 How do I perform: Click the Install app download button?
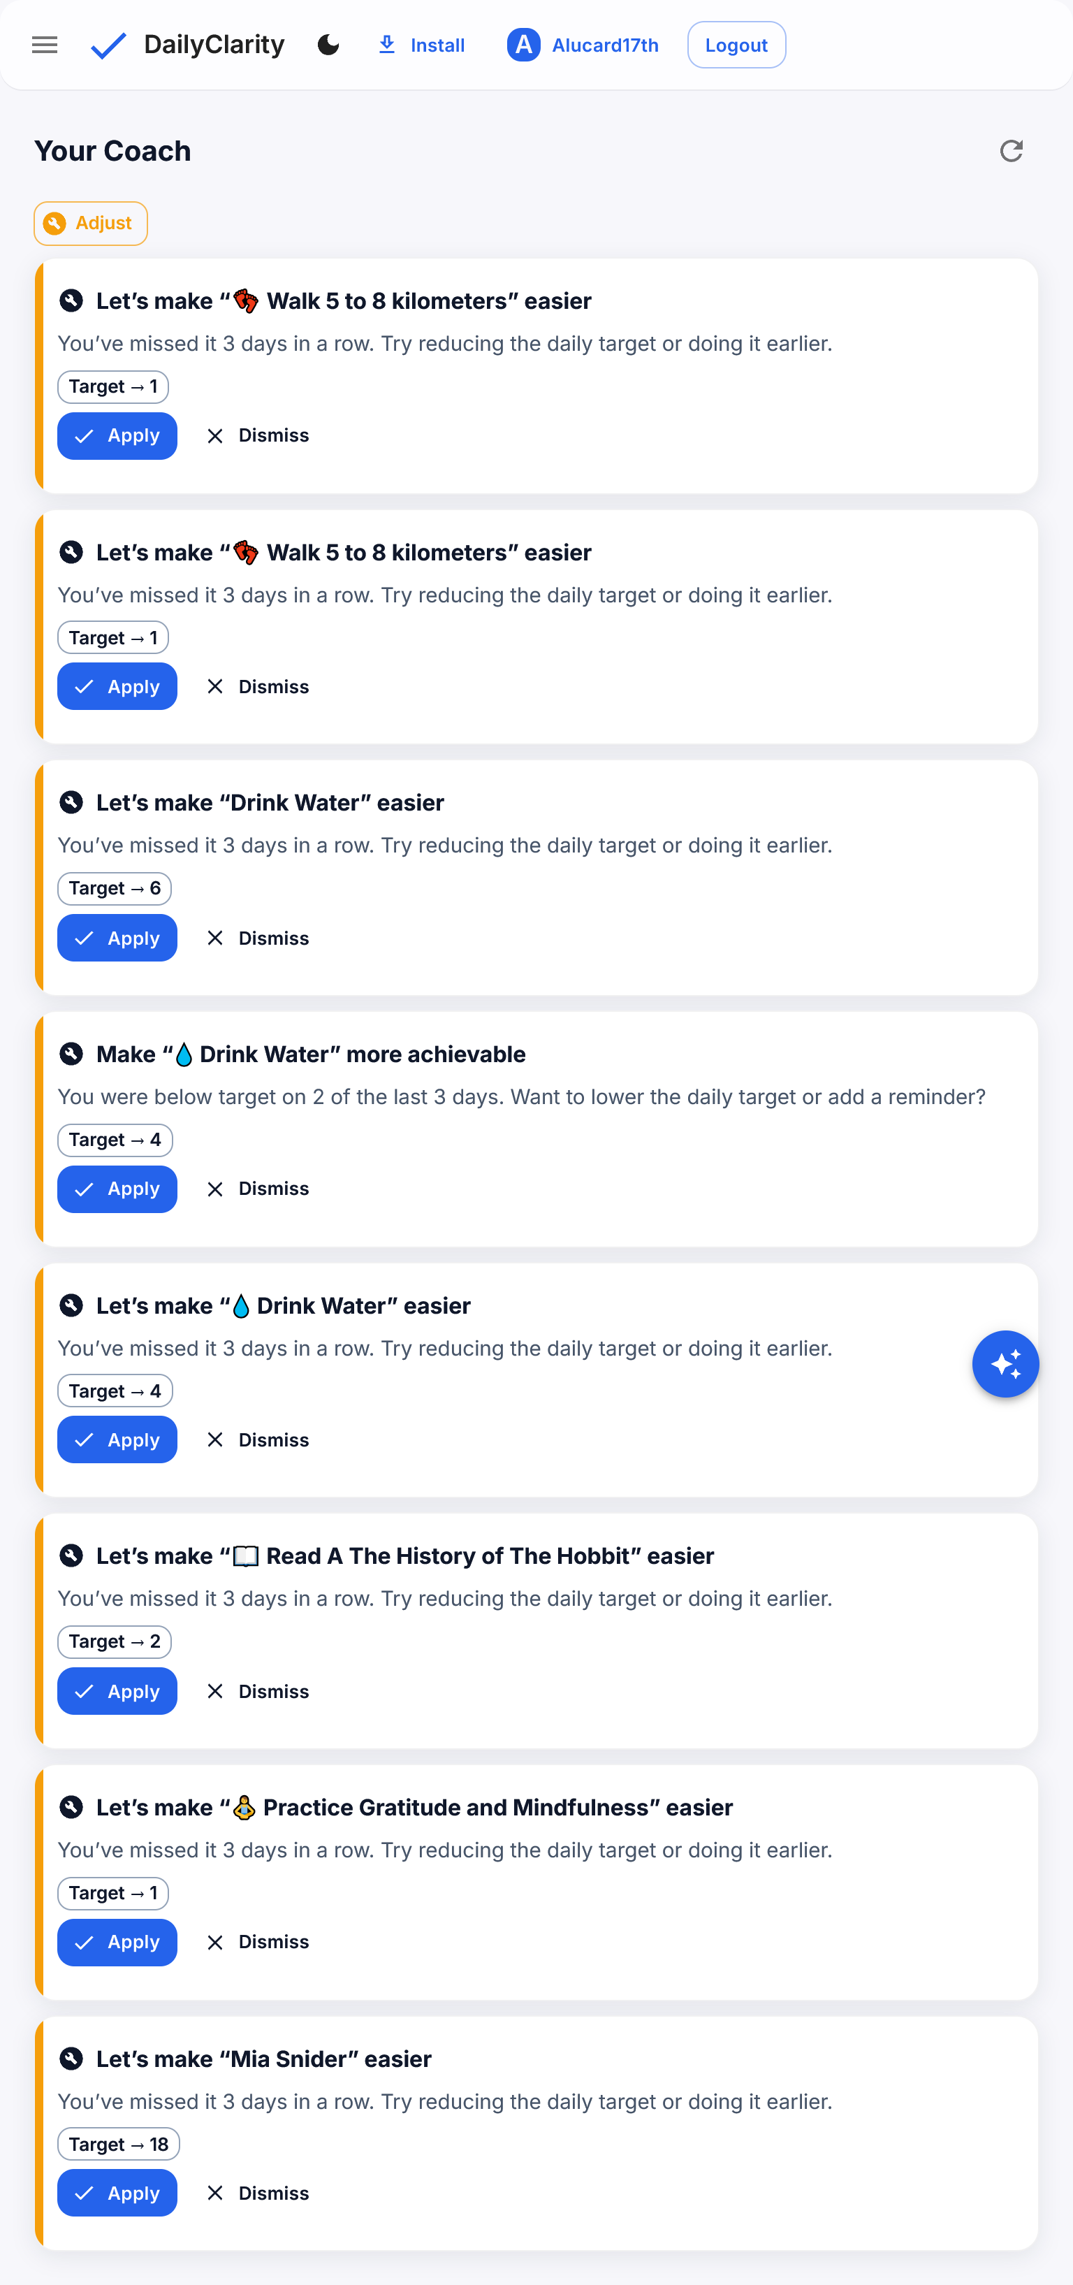pos(421,45)
